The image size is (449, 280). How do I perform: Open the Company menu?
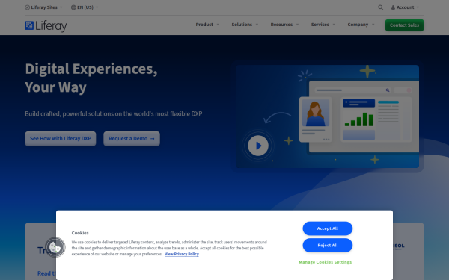pos(361,25)
